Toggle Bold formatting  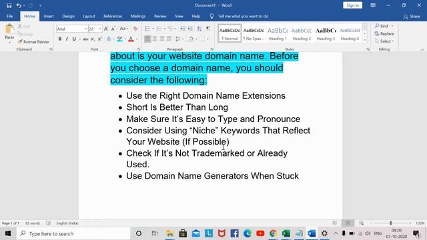coord(59,39)
